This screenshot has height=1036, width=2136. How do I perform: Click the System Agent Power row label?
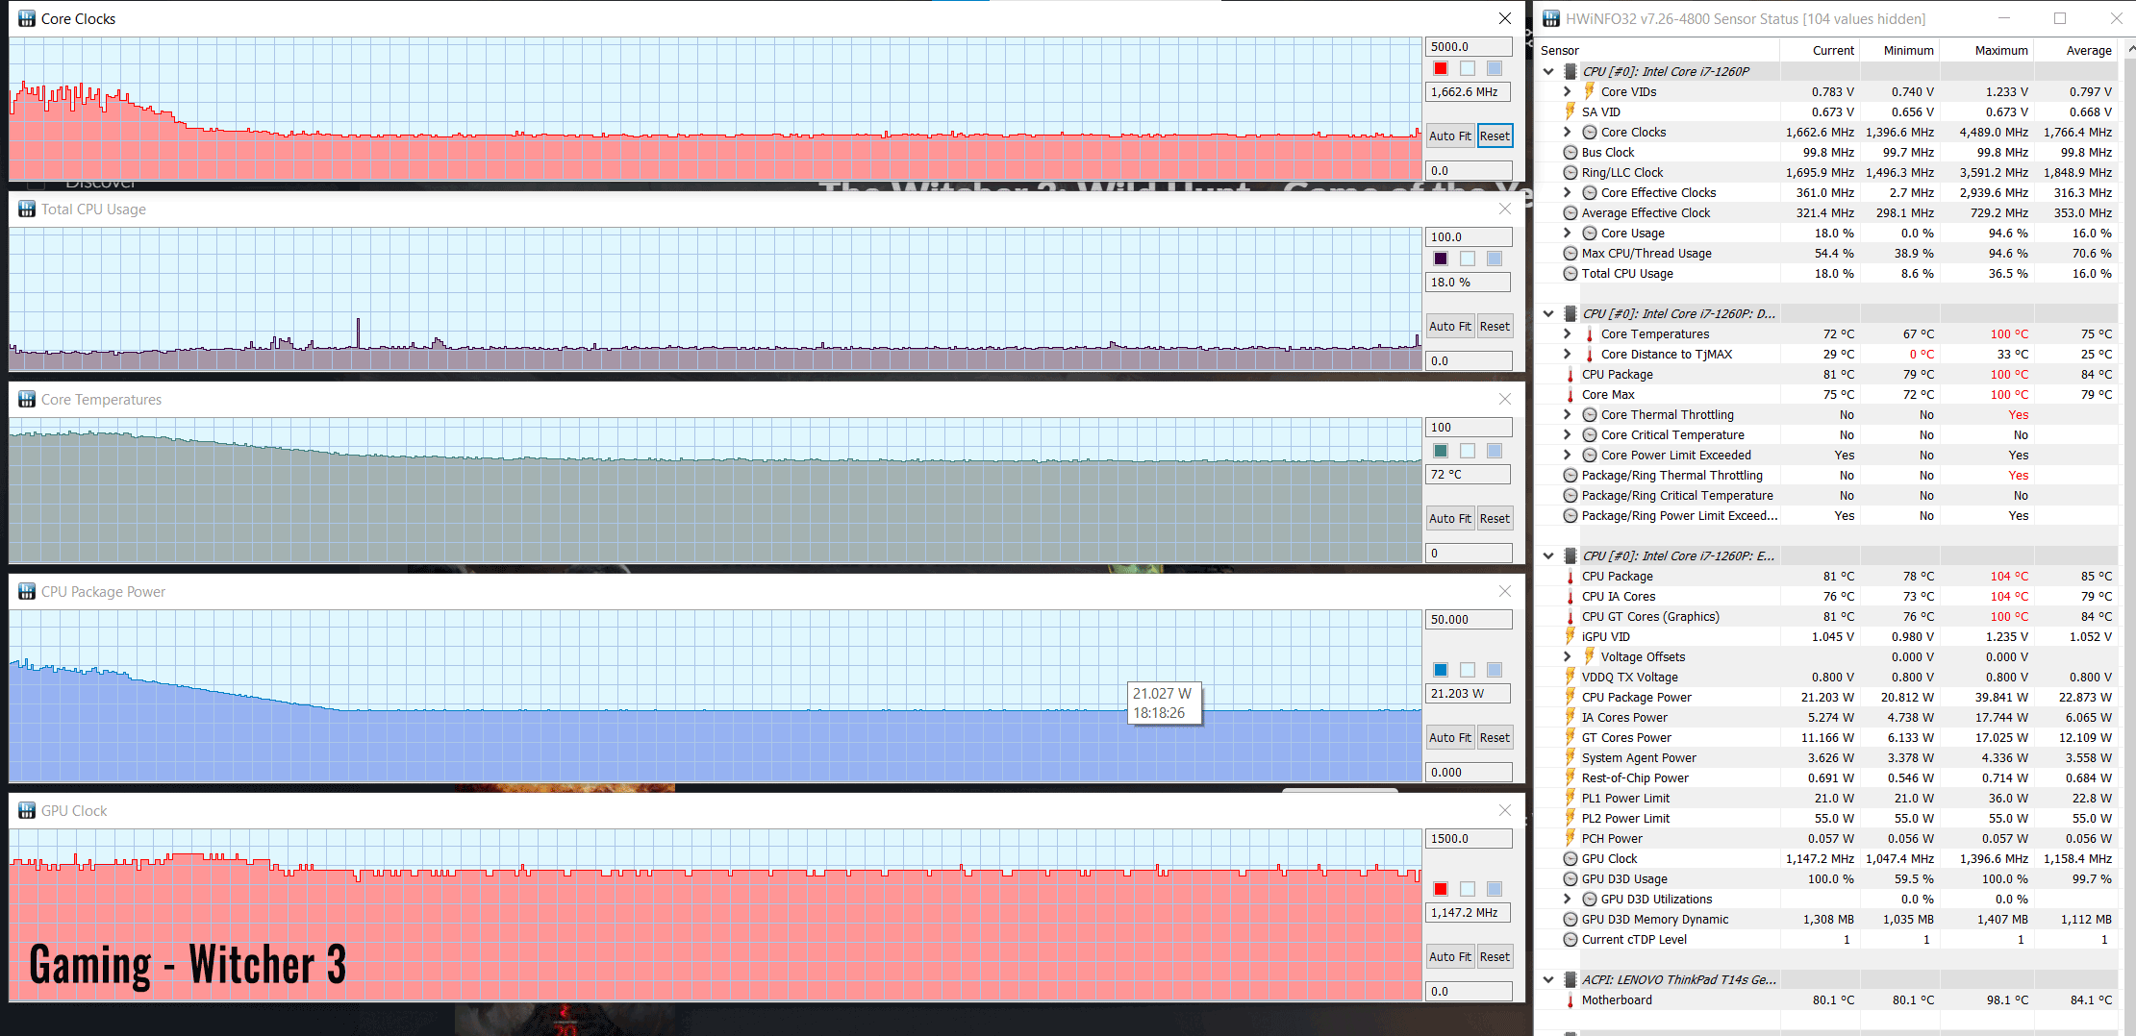pos(1639,757)
